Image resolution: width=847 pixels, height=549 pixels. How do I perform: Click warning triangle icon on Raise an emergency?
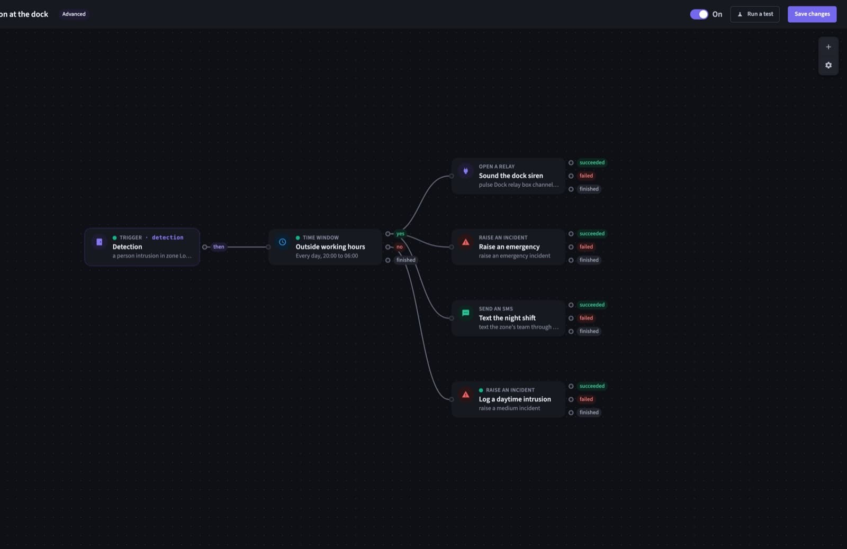click(x=466, y=242)
